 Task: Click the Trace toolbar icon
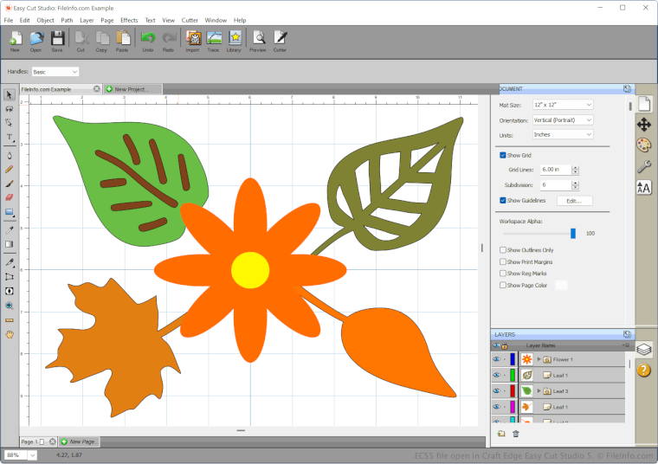(213, 40)
